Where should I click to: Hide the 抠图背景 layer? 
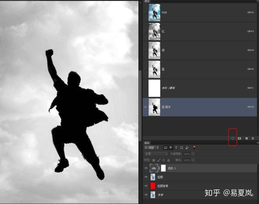point(146,186)
